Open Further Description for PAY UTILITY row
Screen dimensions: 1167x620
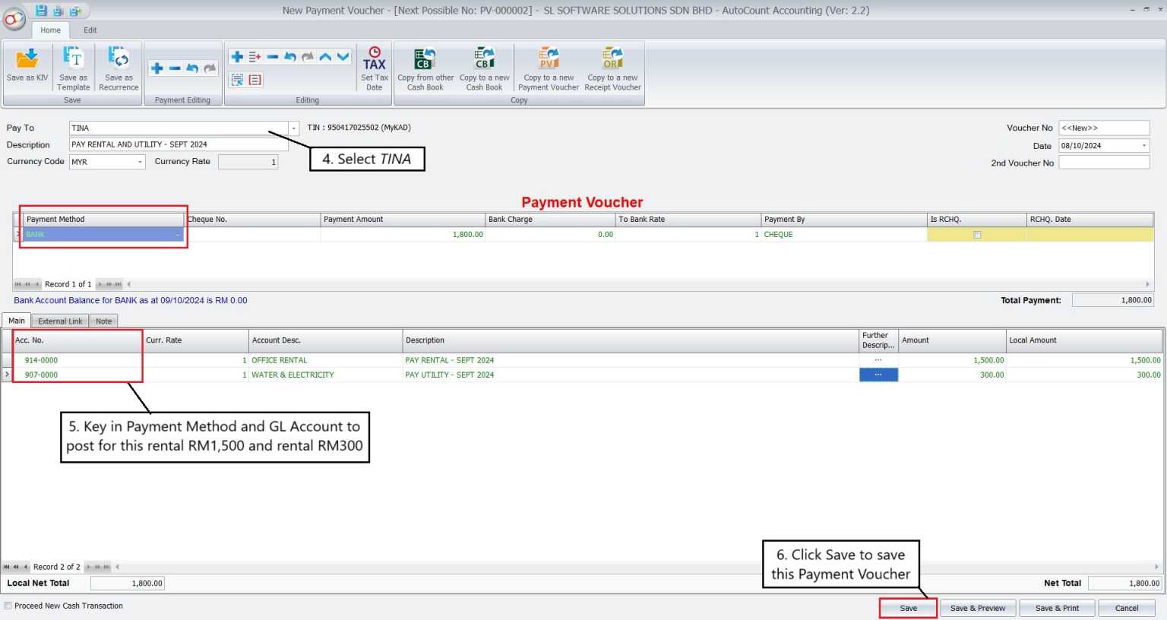click(878, 375)
